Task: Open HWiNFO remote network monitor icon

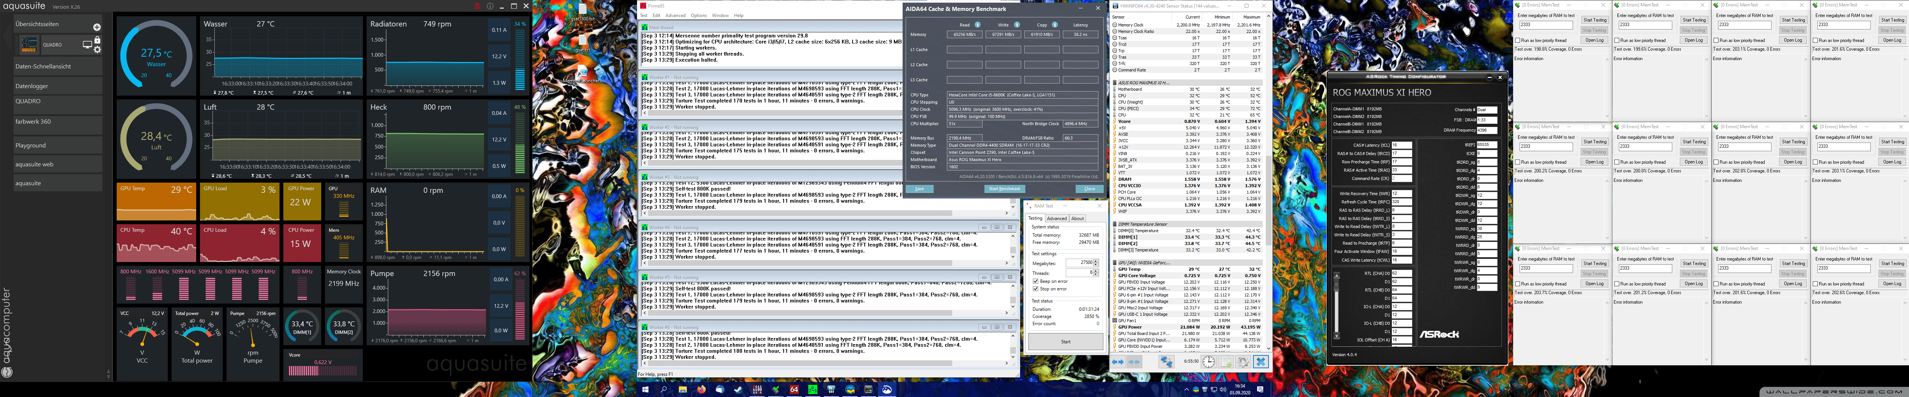Action: [1167, 361]
